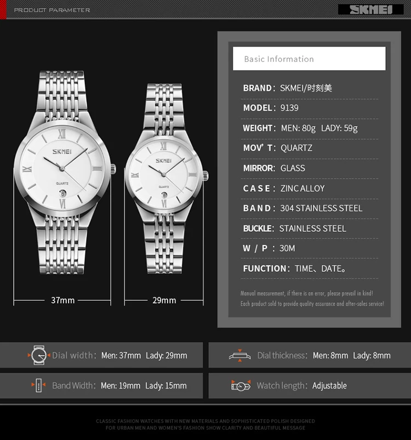Click the quality assurance after-sales line
The width and height of the screenshot is (411, 440).
point(312,304)
